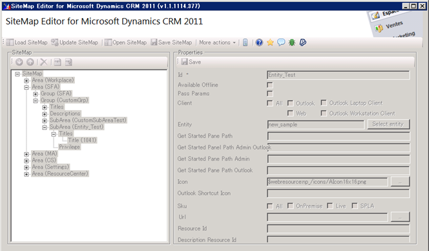The image size is (429, 251).
Task: Click the Get Started Pane Path field
Action: pos(339,136)
